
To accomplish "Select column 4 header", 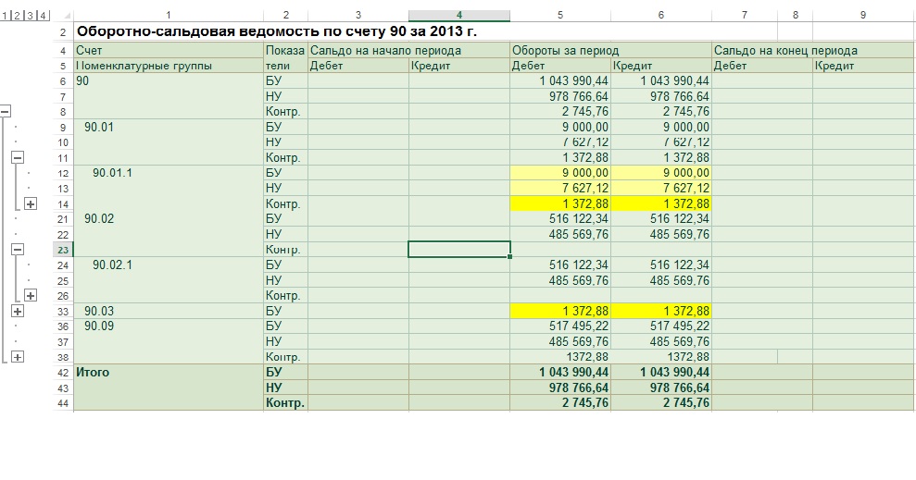I will click(458, 16).
